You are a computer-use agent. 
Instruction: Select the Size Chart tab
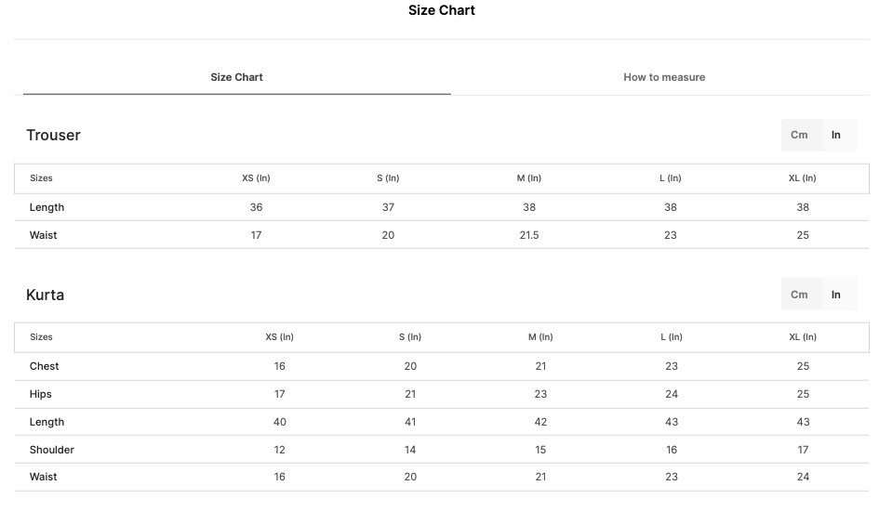236,77
